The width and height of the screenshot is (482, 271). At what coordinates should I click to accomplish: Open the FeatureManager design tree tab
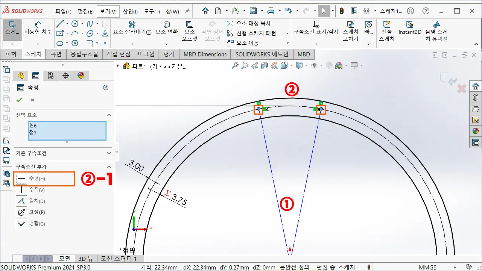21,76
